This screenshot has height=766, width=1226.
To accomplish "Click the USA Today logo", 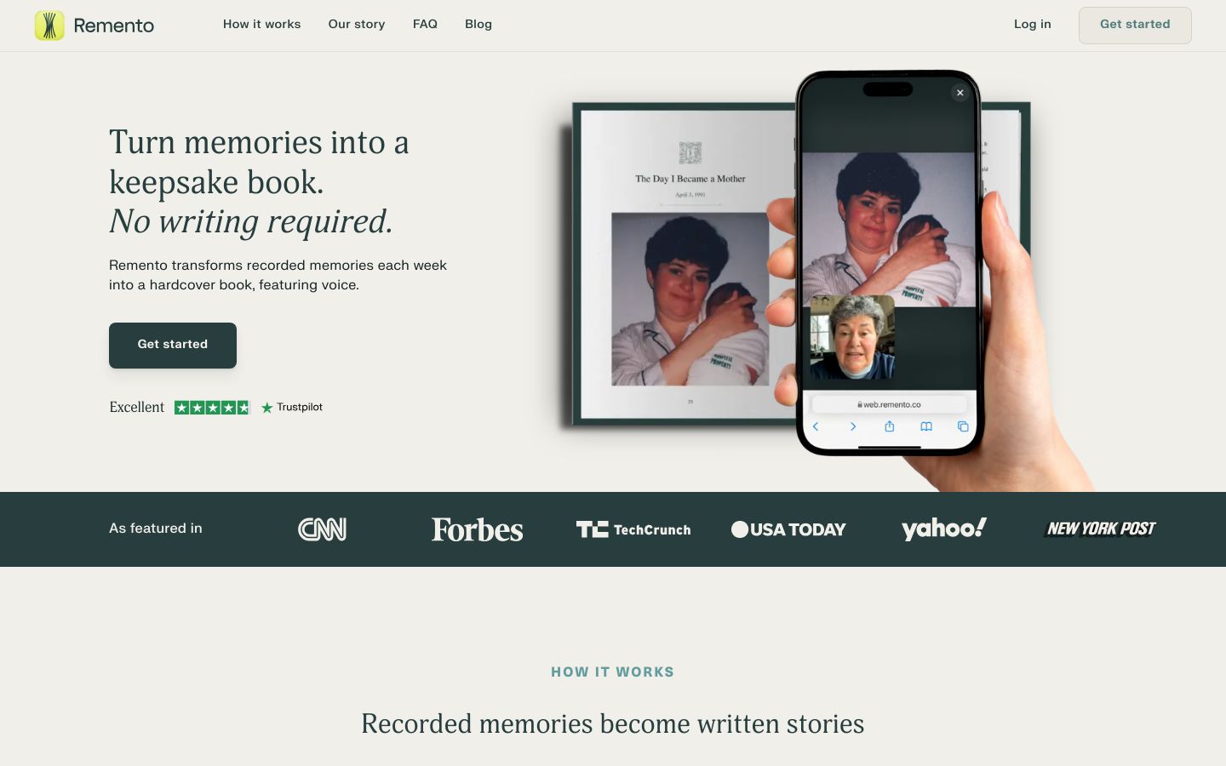I will 788,529.
